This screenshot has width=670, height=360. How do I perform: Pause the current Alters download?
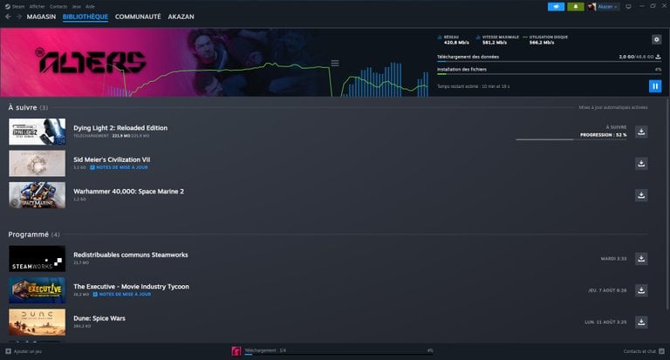click(x=655, y=86)
